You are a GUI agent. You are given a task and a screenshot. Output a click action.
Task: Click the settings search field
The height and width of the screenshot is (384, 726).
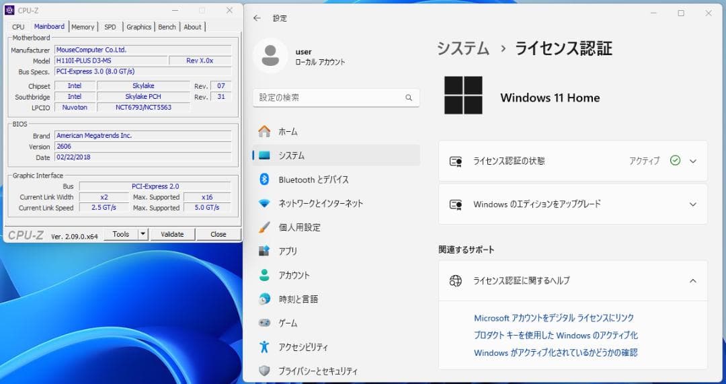tap(336, 98)
